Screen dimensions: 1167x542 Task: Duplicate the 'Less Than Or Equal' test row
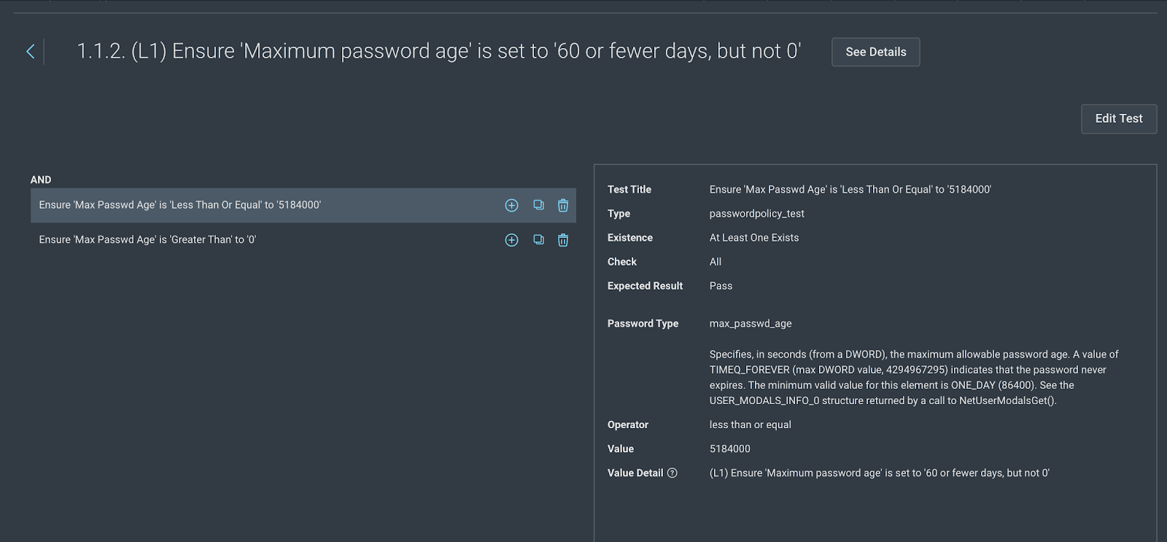pyautogui.click(x=538, y=205)
